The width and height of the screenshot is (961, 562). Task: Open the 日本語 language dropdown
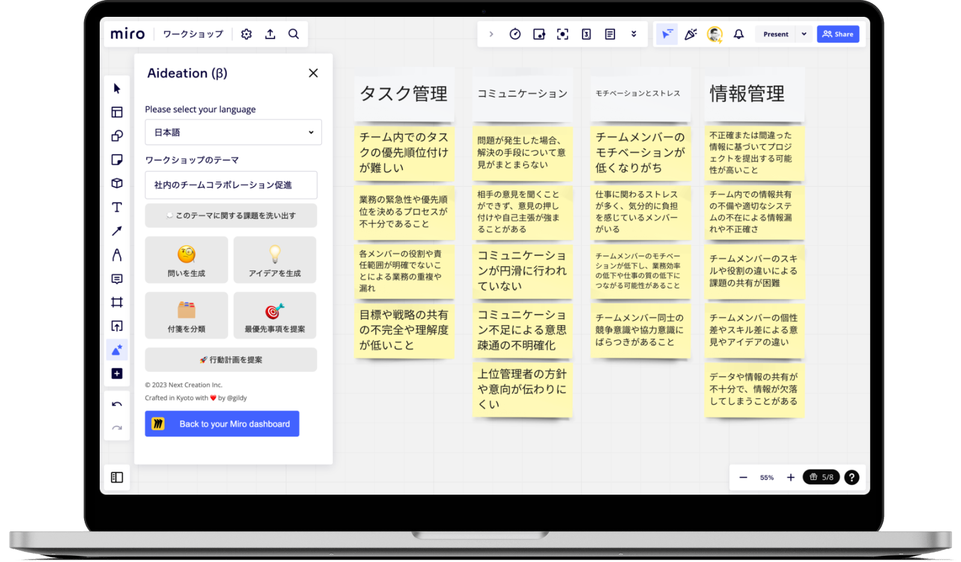click(233, 132)
